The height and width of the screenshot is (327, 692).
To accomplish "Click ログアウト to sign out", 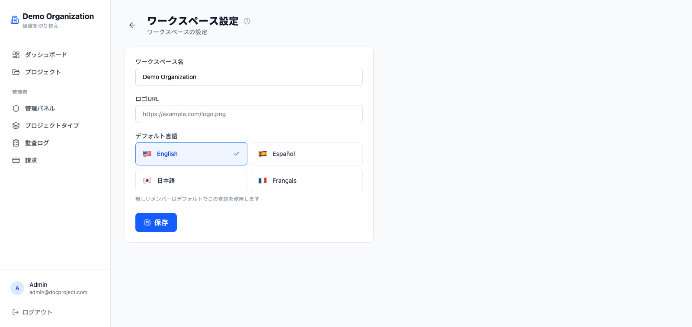I will (32, 312).
